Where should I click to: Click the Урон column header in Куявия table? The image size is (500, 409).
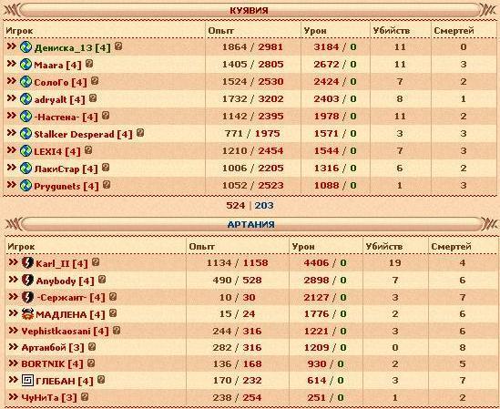315,31
